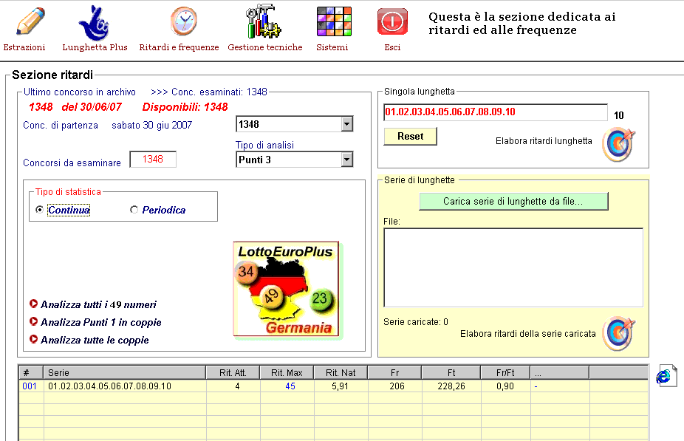Screen dimensions: 684x441
Task: Click row number 001 in results table
Action: click(30, 386)
